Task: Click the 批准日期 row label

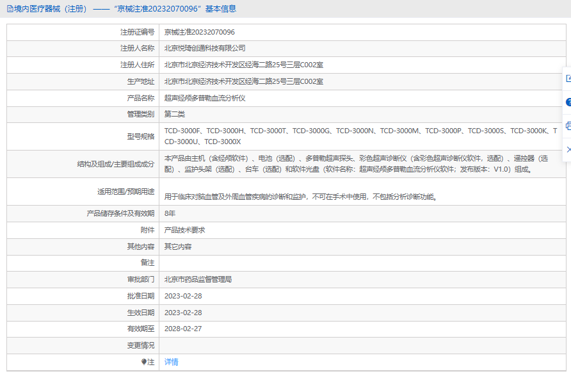Action: (141, 296)
